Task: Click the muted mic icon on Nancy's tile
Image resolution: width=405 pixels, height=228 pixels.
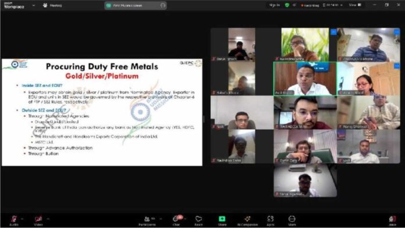Action: click(x=340, y=127)
